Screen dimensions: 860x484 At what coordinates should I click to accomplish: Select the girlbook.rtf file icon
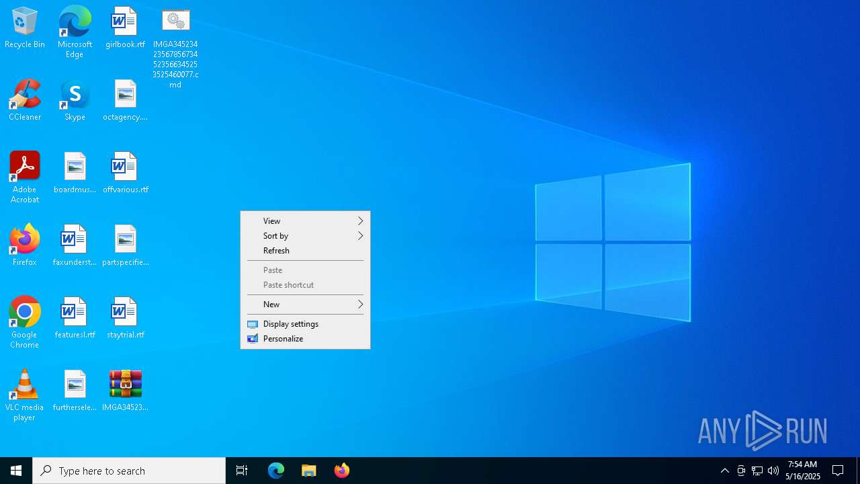tap(125, 28)
